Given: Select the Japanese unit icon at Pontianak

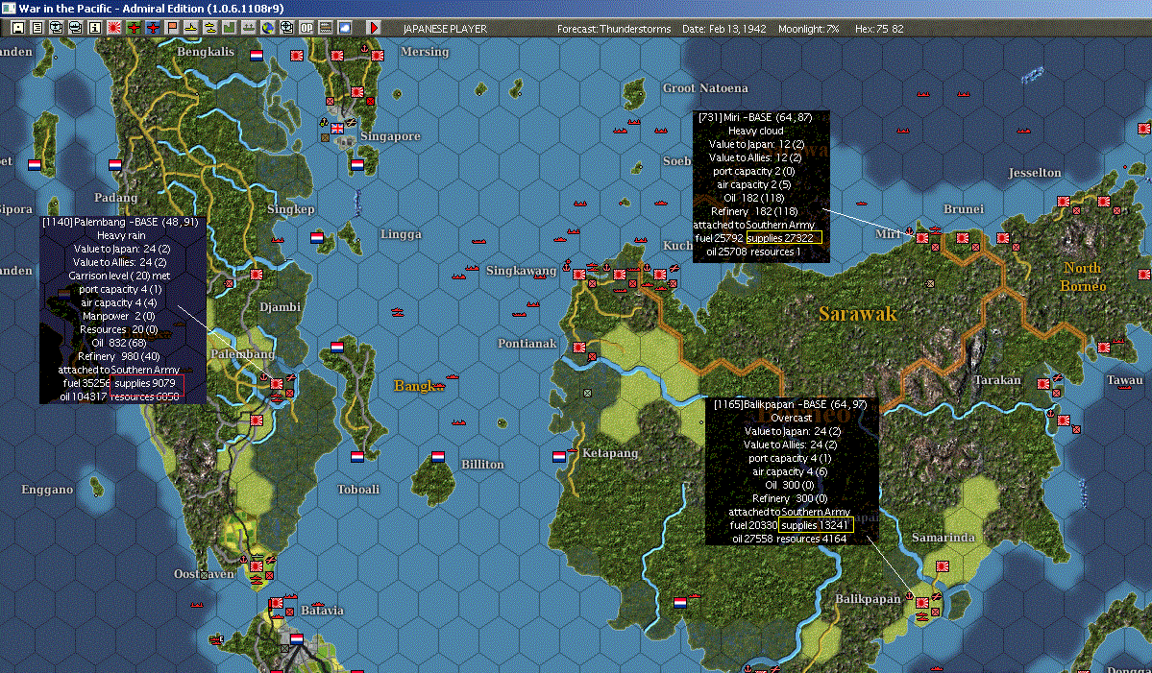Looking at the screenshot, I should point(579,348).
